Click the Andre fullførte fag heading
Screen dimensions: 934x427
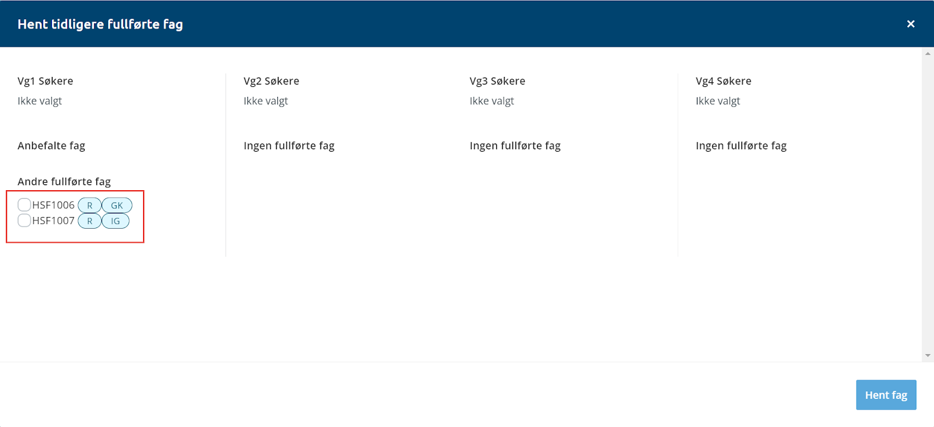coord(64,182)
